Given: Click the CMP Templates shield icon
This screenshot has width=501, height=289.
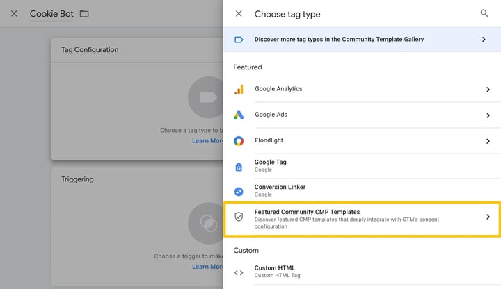Looking at the screenshot, I should (239, 217).
